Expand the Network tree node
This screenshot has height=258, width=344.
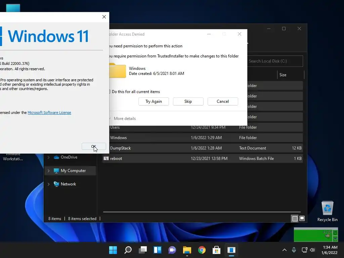tap(49, 184)
